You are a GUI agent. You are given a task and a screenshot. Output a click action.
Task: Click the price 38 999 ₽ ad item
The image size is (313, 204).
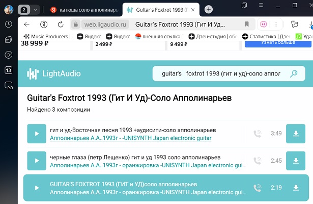(x=35, y=43)
